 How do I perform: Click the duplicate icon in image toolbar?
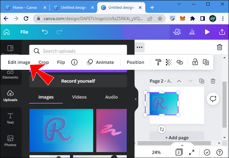pos(206,62)
